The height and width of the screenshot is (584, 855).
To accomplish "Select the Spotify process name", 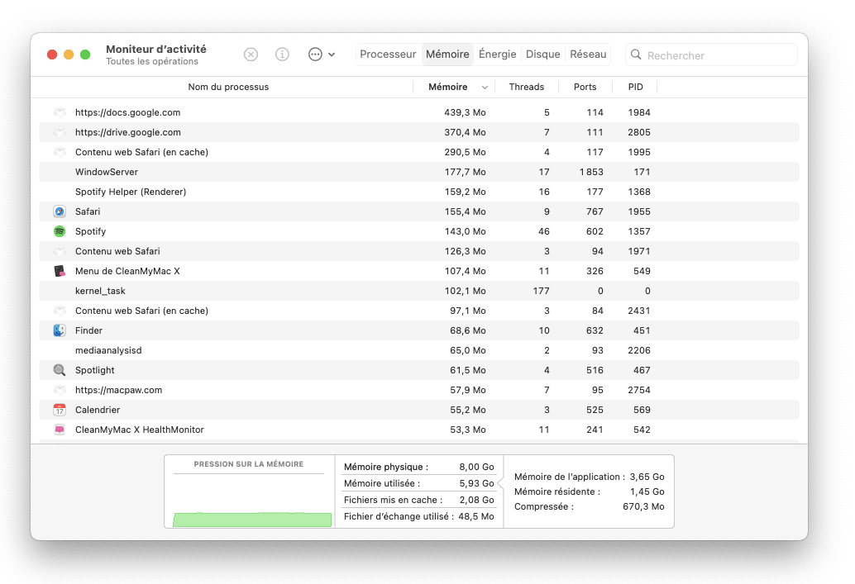I will (90, 231).
